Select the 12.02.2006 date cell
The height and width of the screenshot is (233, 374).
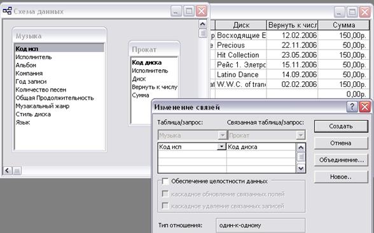(x=292, y=35)
